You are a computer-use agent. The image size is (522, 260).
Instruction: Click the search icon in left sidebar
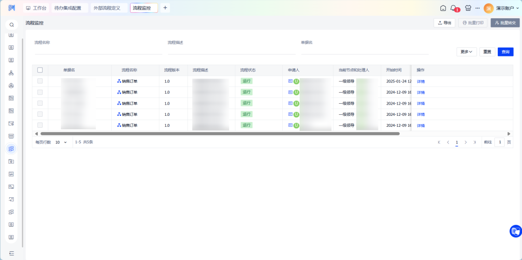click(12, 25)
